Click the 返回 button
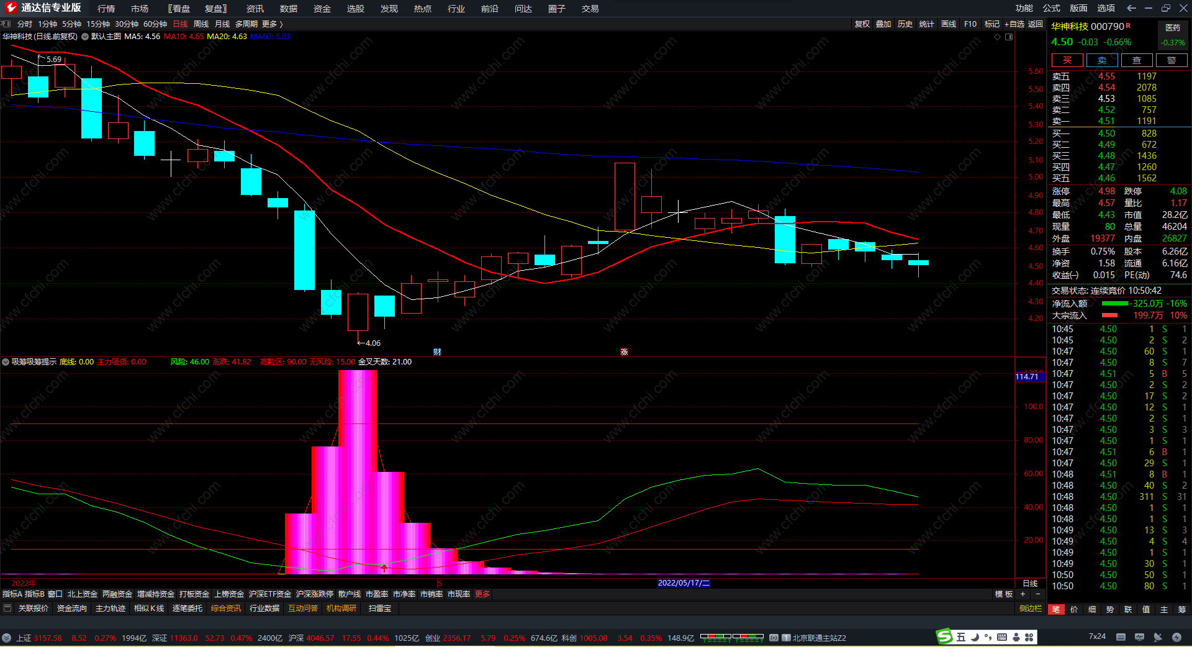Image resolution: width=1192 pixels, height=647 pixels. pyautogui.click(x=1036, y=24)
